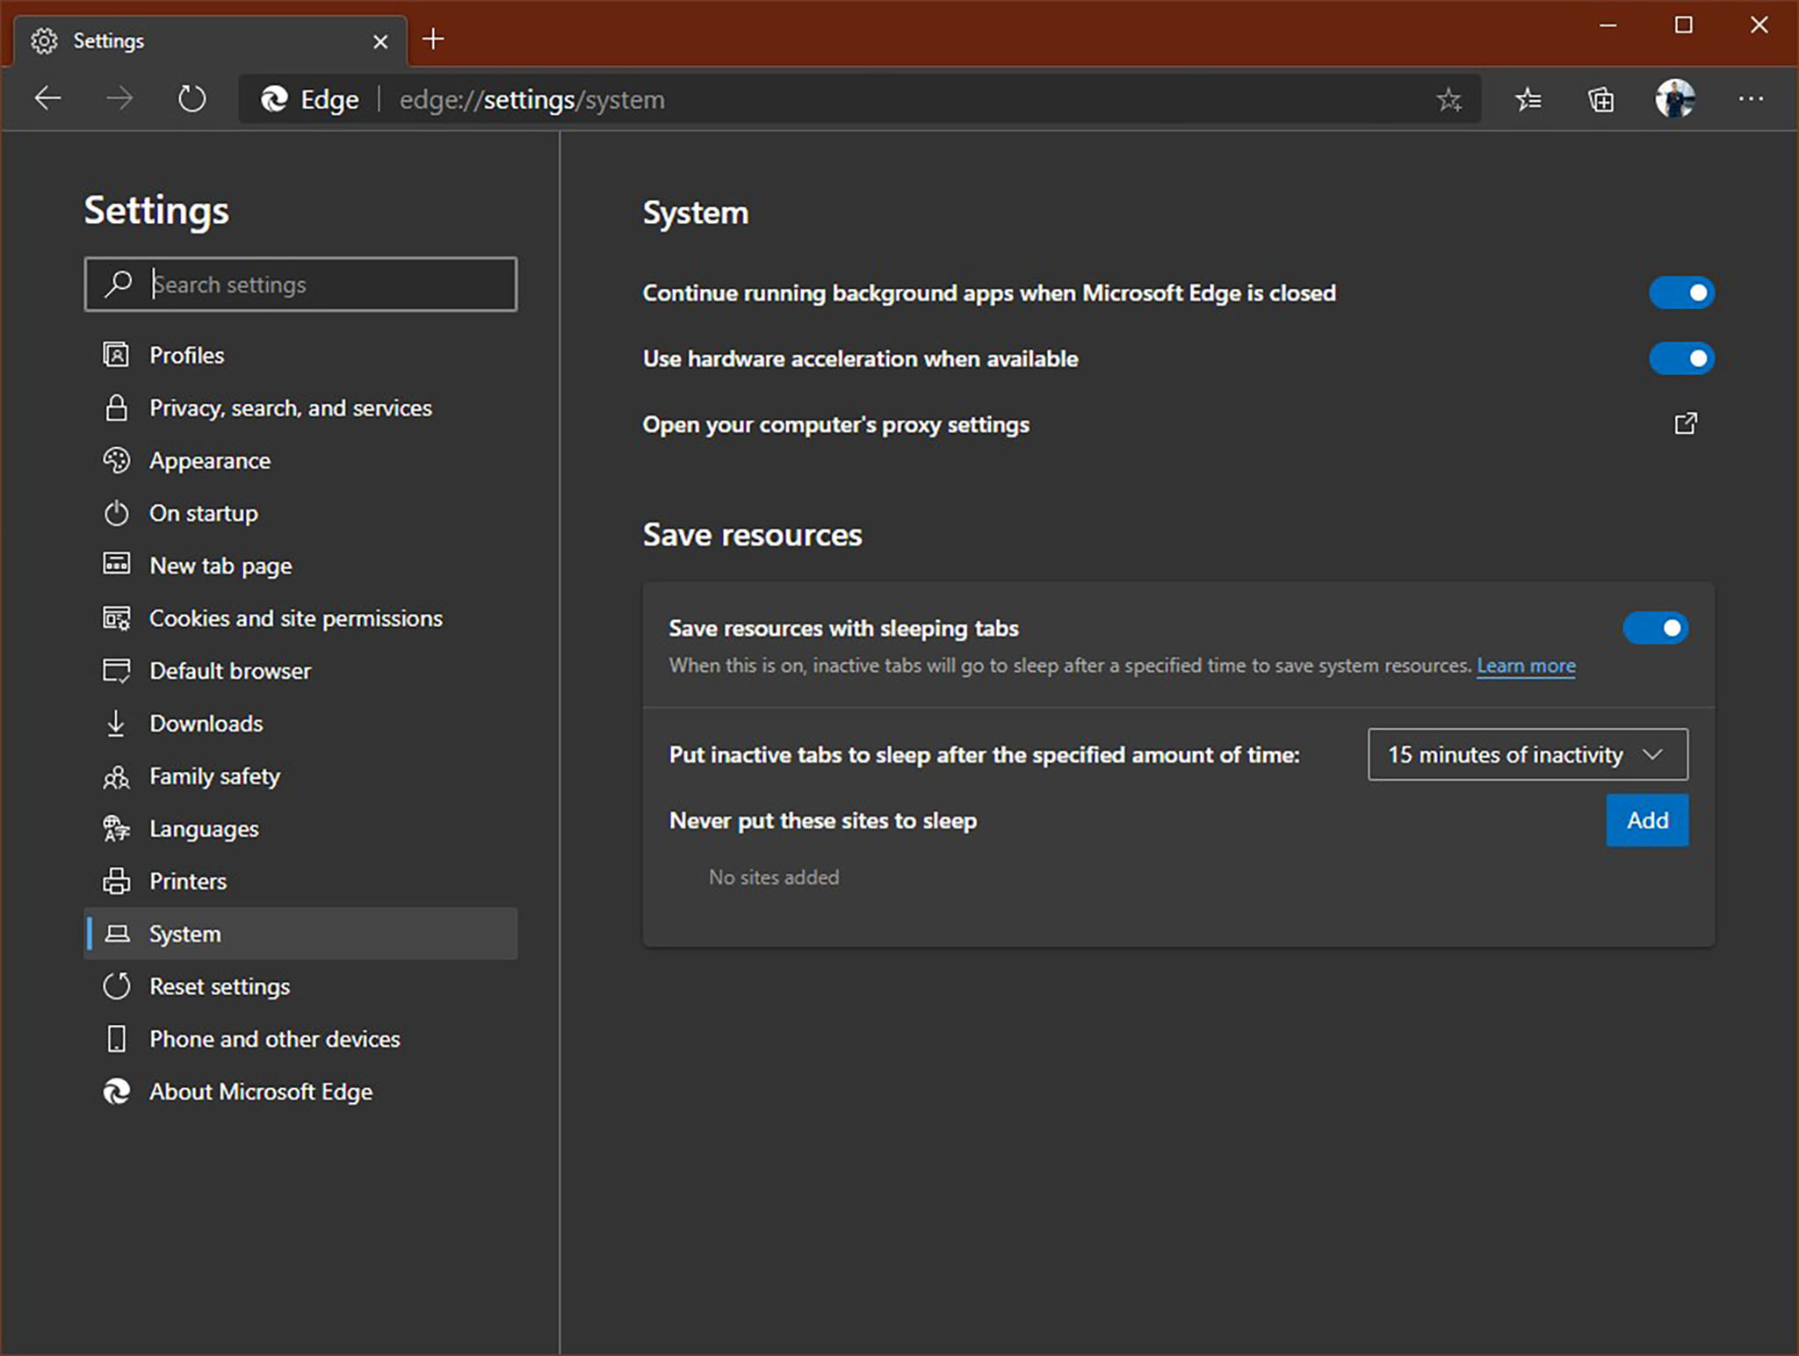Expand the 15 minutes of inactivity dropdown
Image resolution: width=1799 pixels, height=1356 pixels.
coord(1528,754)
